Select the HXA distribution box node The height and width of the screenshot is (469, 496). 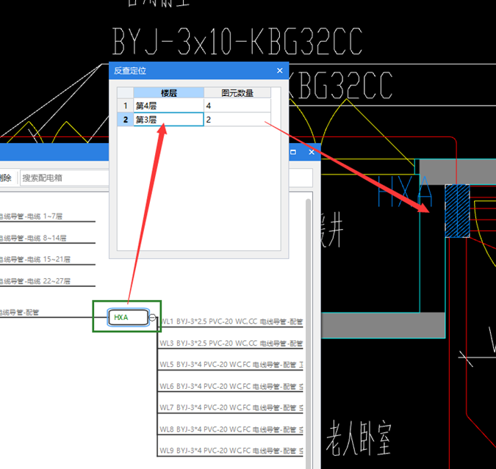click(x=128, y=317)
